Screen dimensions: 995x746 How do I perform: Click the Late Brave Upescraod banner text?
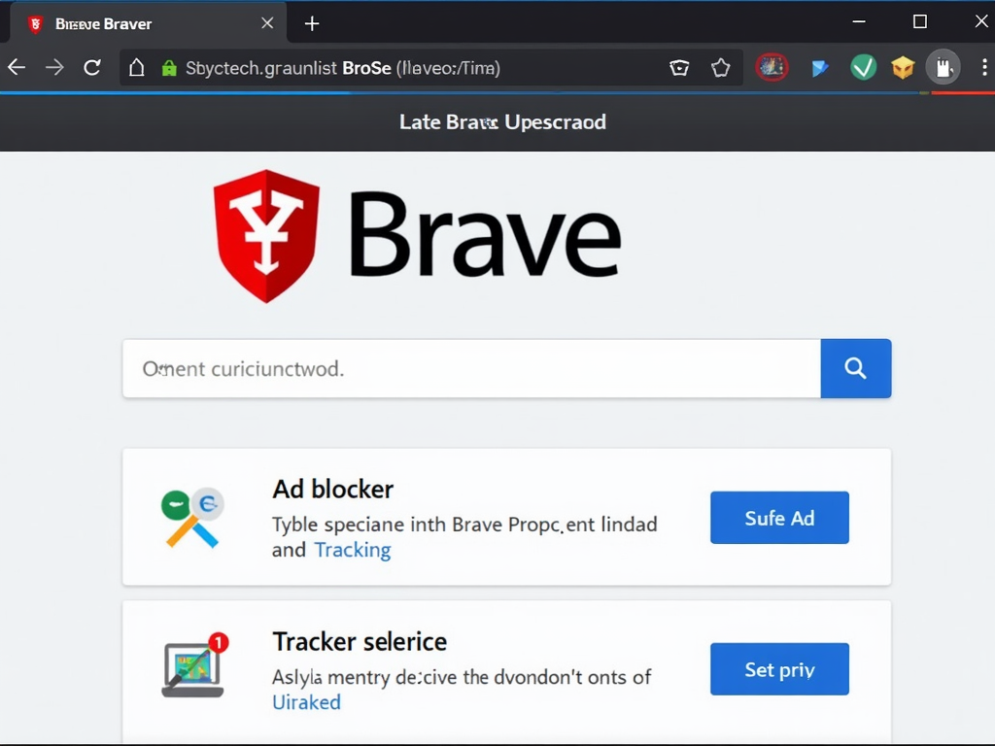pyautogui.click(x=502, y=121)
